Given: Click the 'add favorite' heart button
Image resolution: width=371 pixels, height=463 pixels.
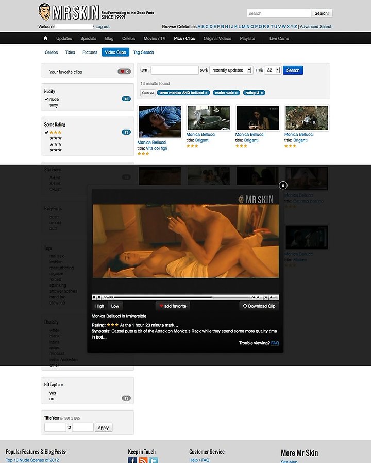Looking at the screenshot, I should 173,306.
